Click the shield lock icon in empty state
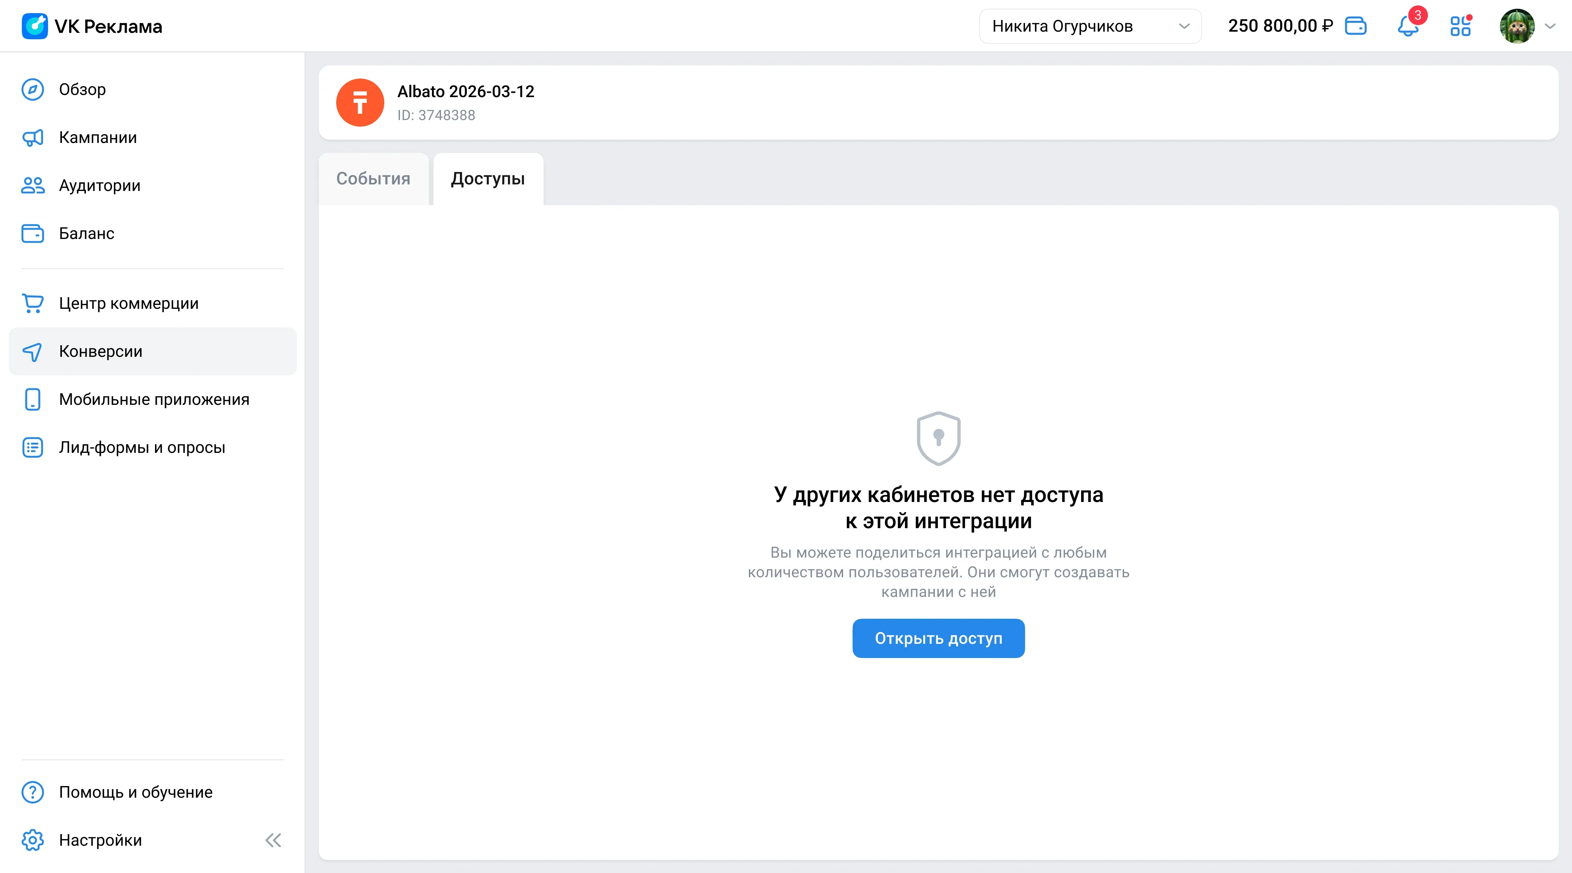Viewport: 1572px width, 873px height. pos(938,438)
